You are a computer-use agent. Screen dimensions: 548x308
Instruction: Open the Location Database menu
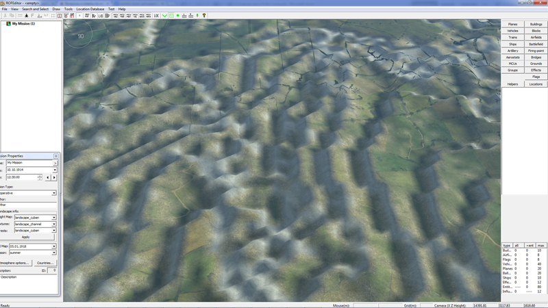pos(90,9)
